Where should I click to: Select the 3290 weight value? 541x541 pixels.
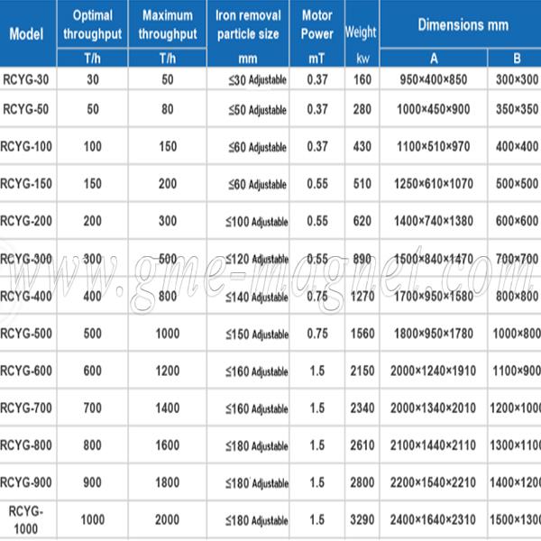(x=361, y=519)
